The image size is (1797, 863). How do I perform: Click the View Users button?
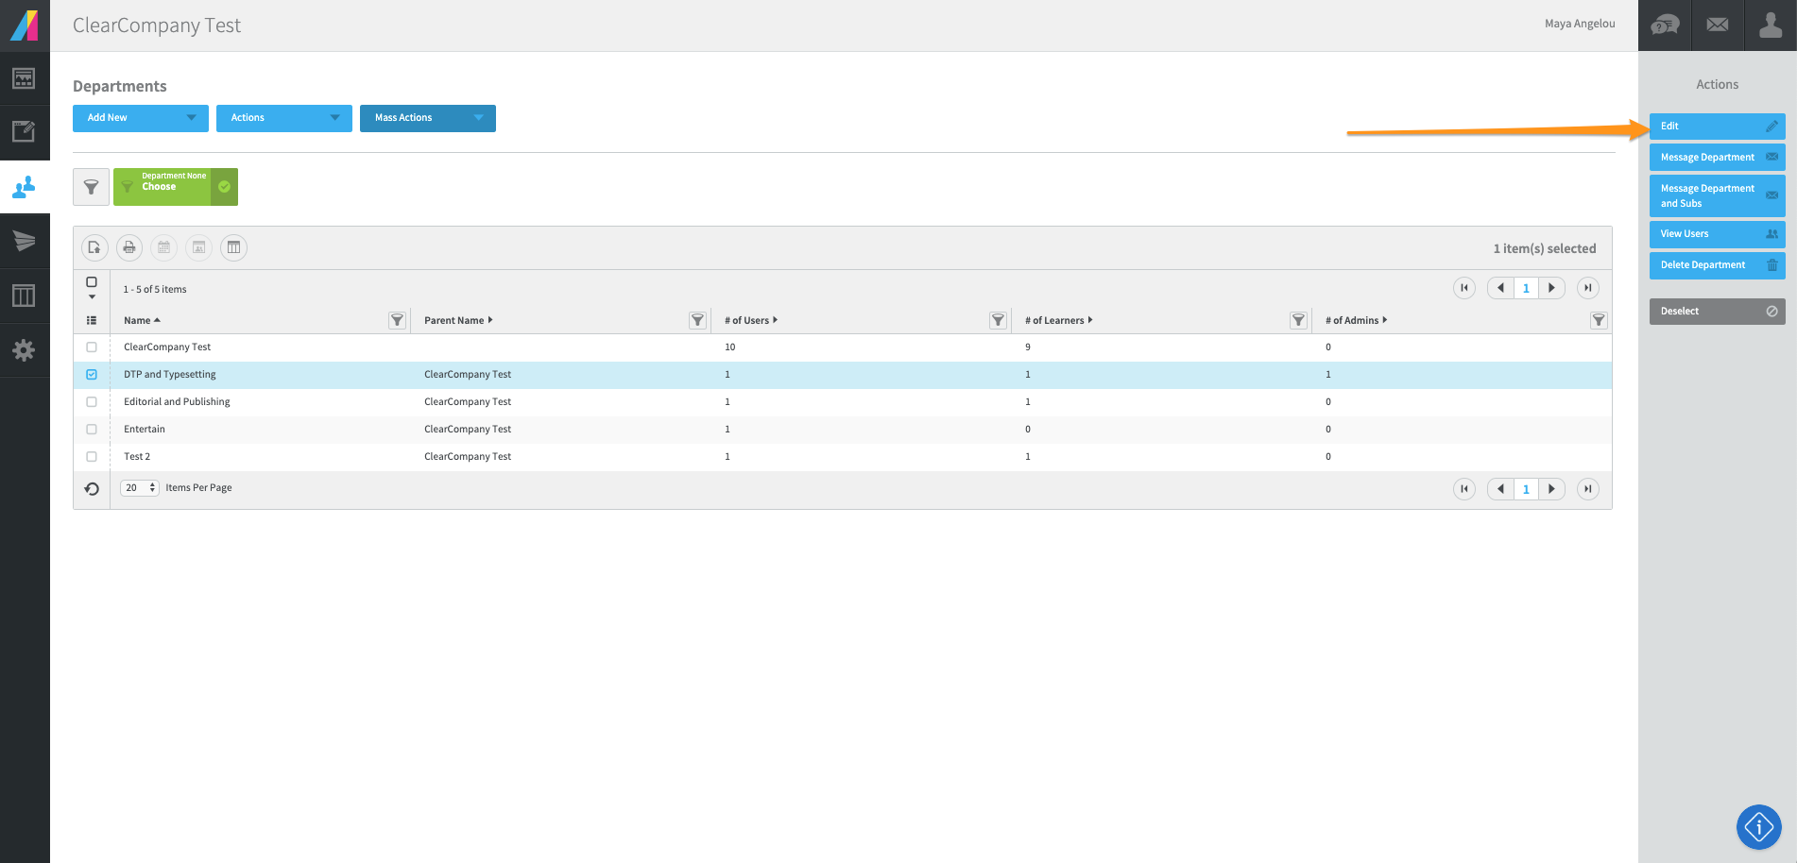(x=1718, y=234)
